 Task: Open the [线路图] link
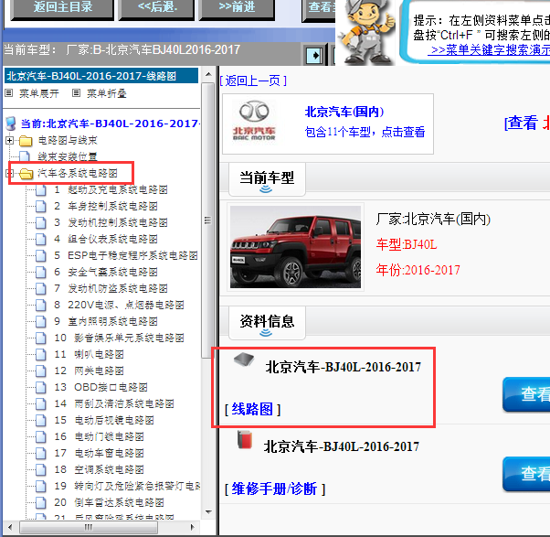click(x=252, y=409)
